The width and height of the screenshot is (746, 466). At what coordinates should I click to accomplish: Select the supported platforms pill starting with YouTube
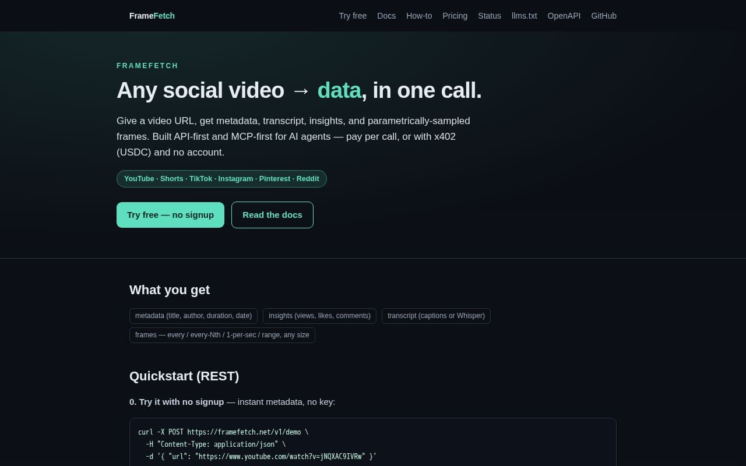point(221,179)
